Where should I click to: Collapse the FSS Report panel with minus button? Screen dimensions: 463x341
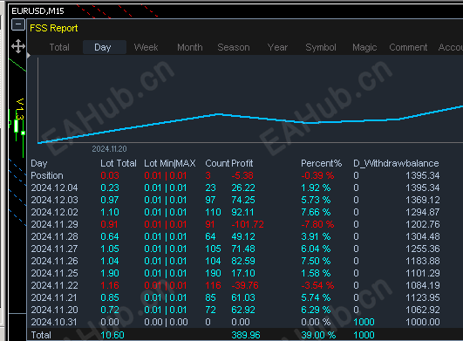coord(18,24)
